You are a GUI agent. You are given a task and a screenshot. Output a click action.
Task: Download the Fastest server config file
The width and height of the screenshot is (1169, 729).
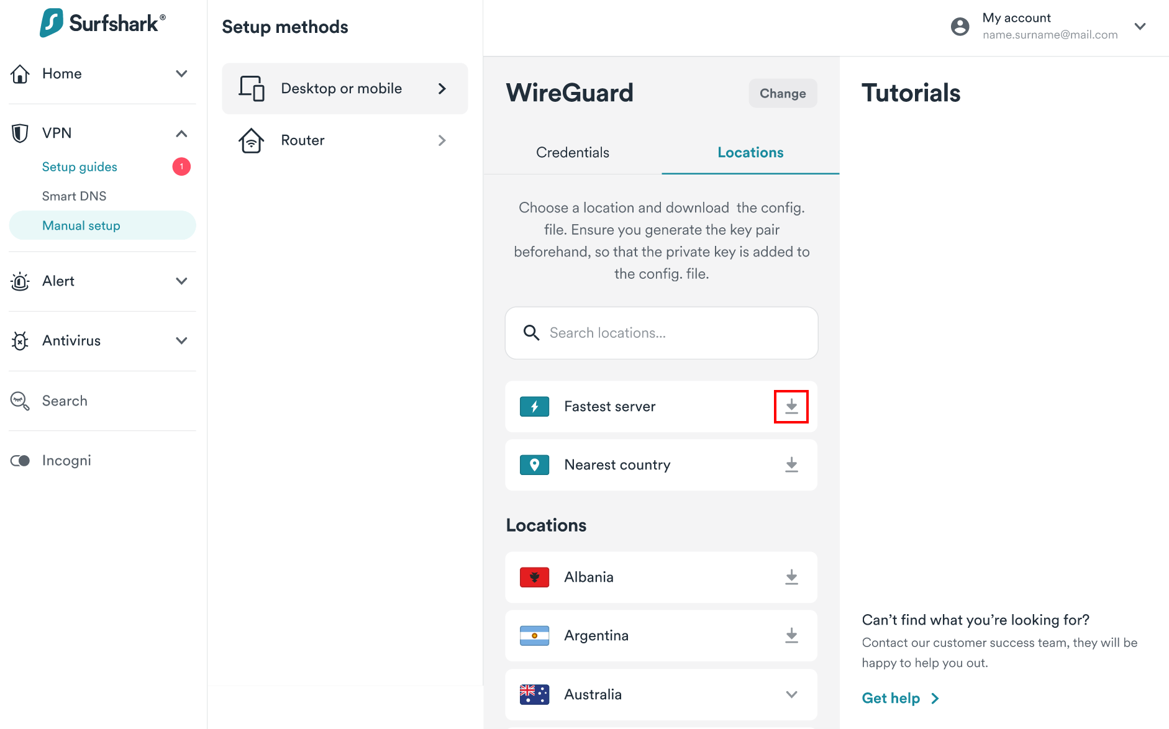coord(791,406)
